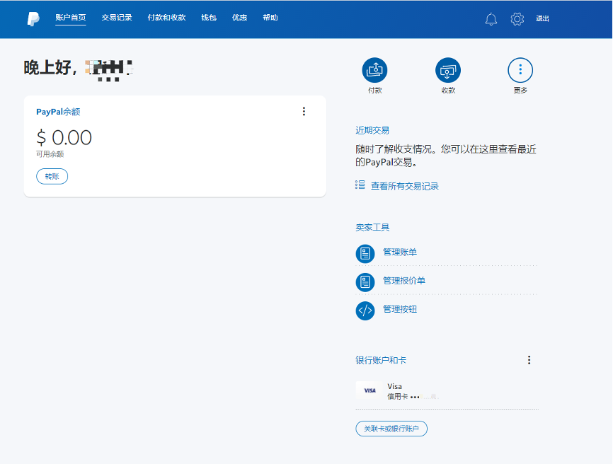Open 查看所有交易记录 link
613x464 pixels.
(x=405, y=186)
